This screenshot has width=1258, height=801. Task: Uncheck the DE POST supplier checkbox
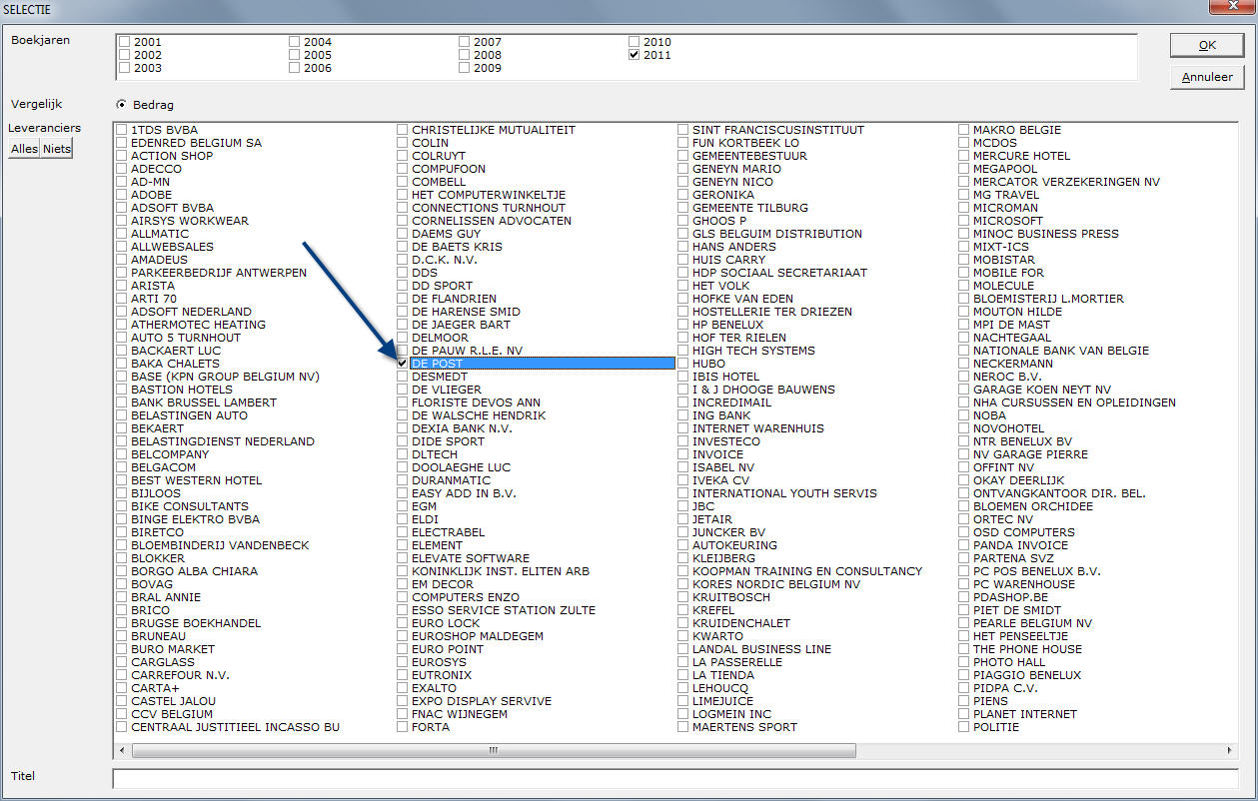coord(402,364)
